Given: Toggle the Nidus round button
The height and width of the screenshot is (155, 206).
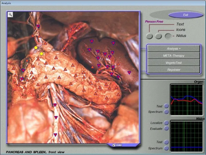Looking at the screenshot, I should (168, 36).
